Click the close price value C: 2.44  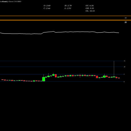(47, 8)
